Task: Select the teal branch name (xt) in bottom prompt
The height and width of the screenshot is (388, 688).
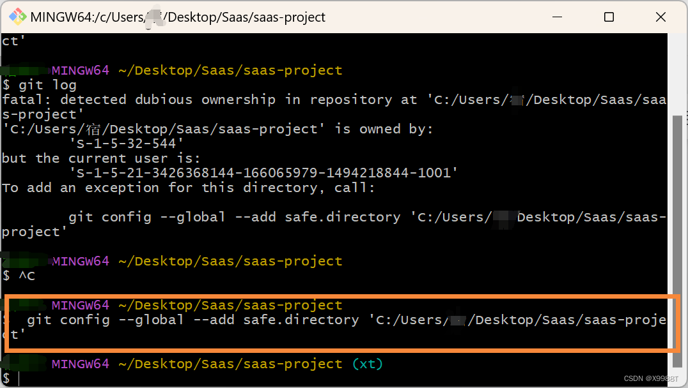Action: point(368,364)
